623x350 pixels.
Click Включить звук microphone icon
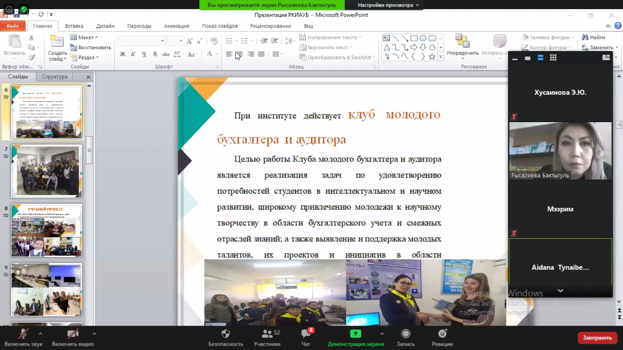pos(24,334)
